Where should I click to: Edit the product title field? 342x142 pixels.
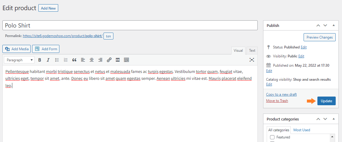point(130,25)
